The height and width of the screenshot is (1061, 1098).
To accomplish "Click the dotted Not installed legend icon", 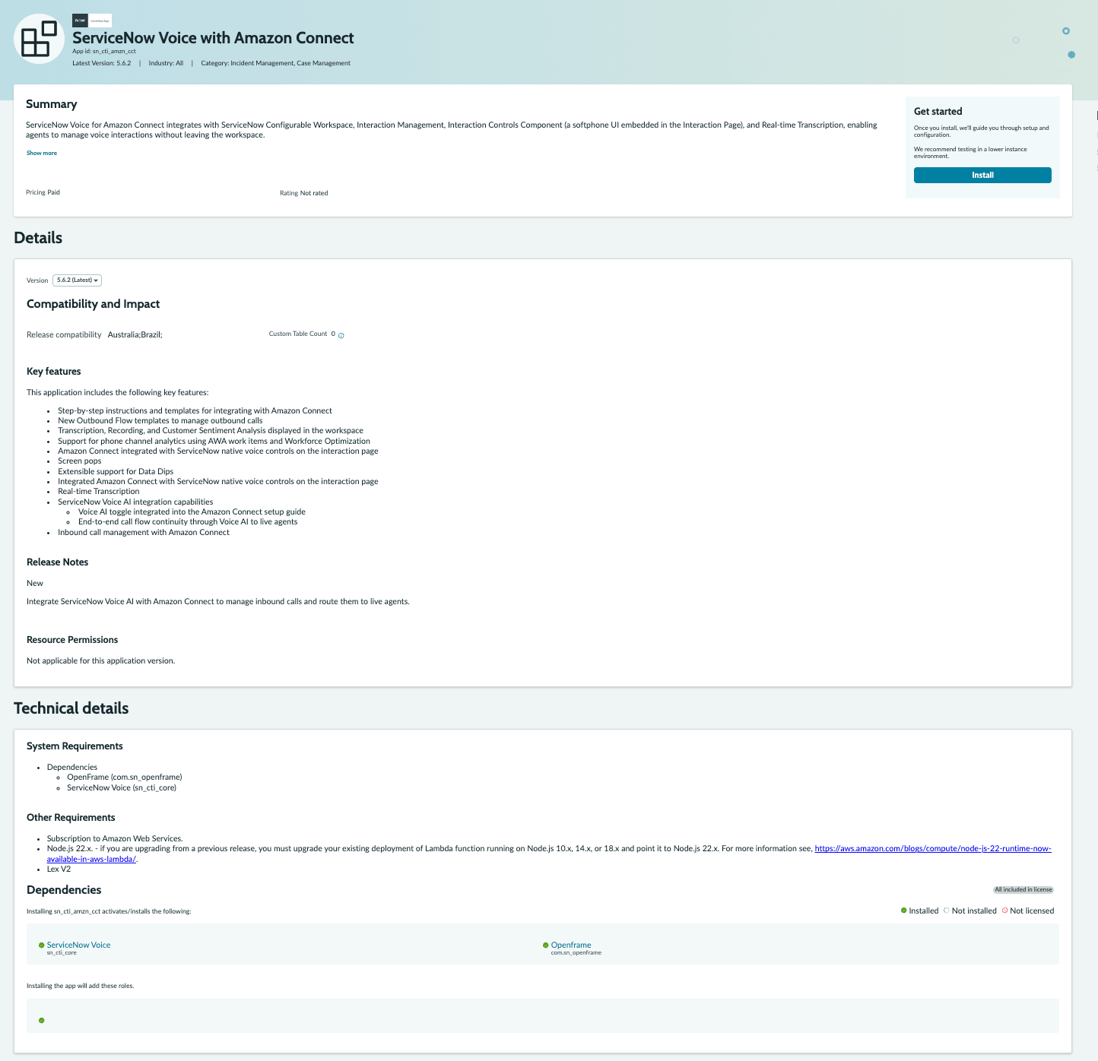I will click(947, 911).
